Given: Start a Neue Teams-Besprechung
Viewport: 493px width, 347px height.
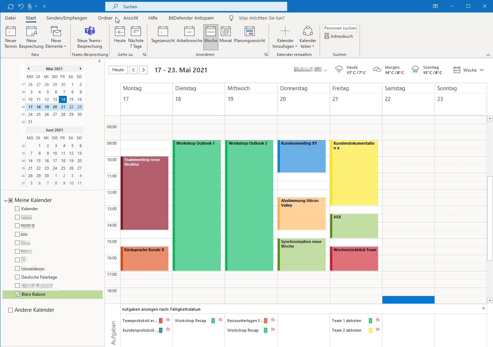Looking at the screenshot, I should click(90, 37).
